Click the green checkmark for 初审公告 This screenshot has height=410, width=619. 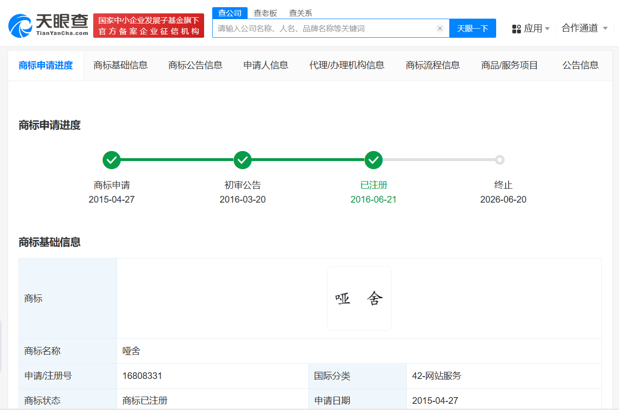pyautogui.click(x=242, y=160)
